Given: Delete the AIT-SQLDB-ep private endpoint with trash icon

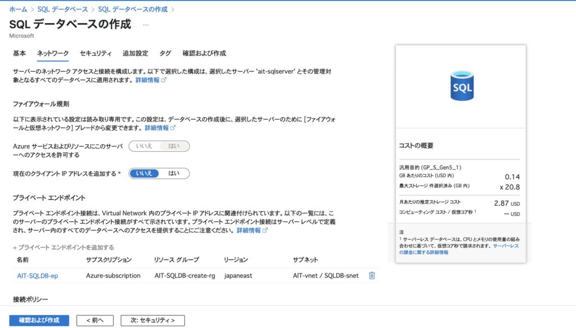Looking at the screenshot, I should point(372,276).
